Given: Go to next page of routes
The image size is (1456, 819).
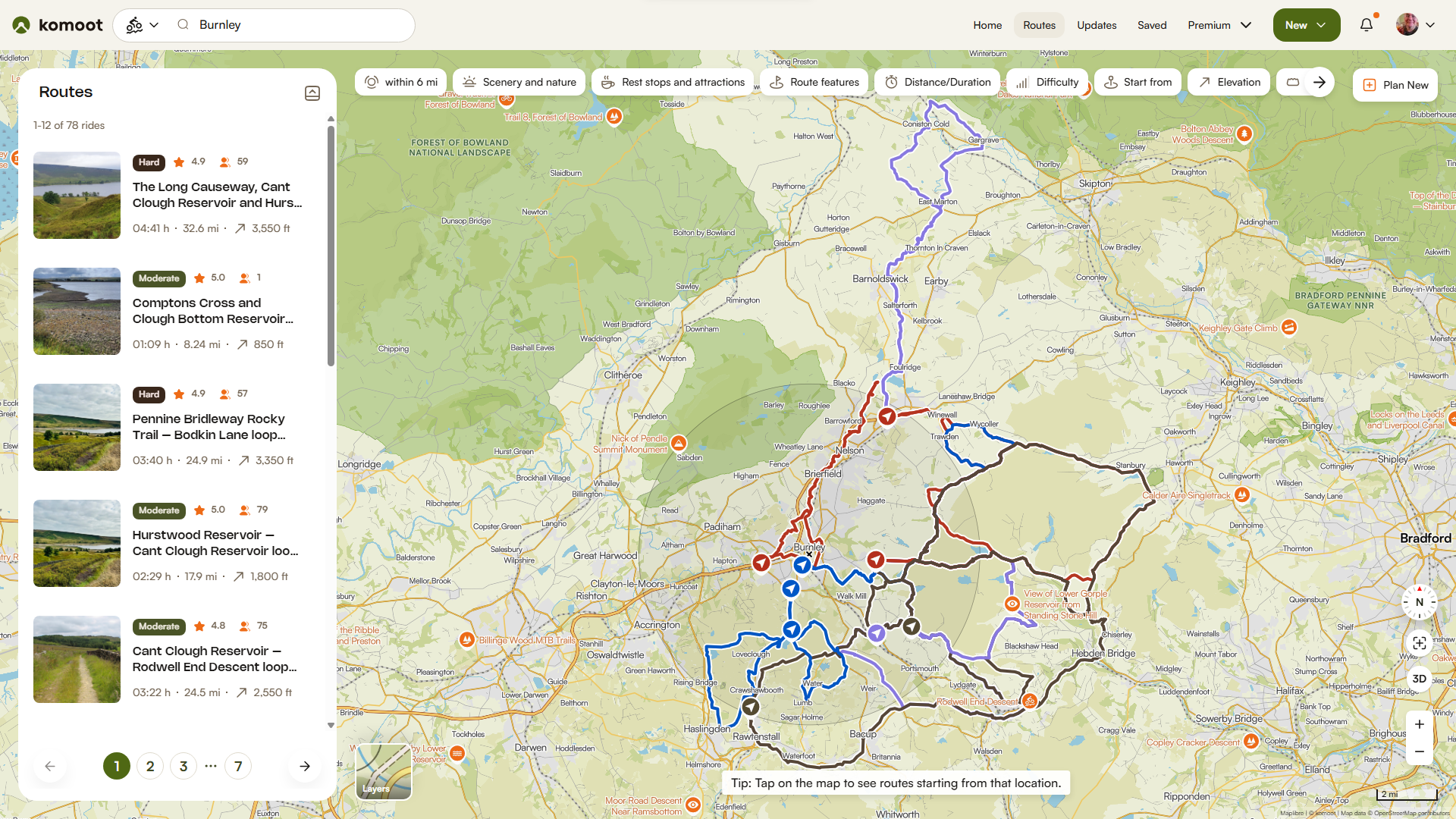Looking at the screenshot, I should click(x=304, y=766).
